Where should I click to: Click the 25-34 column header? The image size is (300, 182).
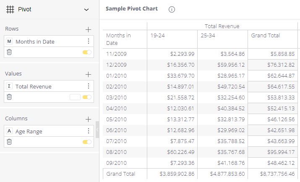click(208, 36)
